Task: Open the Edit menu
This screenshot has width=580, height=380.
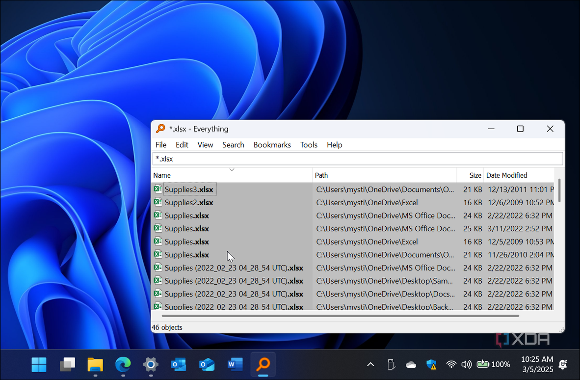Action: pyautogui.click(x=182, y=145)
